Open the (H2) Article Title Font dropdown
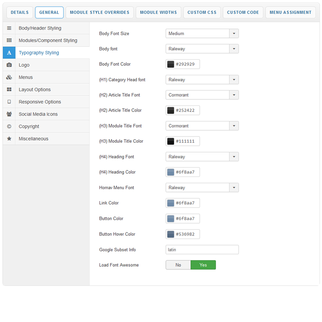Viewport: 322px width, 322px height. click(202, 95)
